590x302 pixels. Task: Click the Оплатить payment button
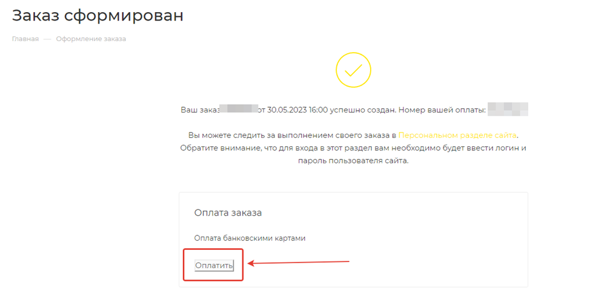point(214,265)
